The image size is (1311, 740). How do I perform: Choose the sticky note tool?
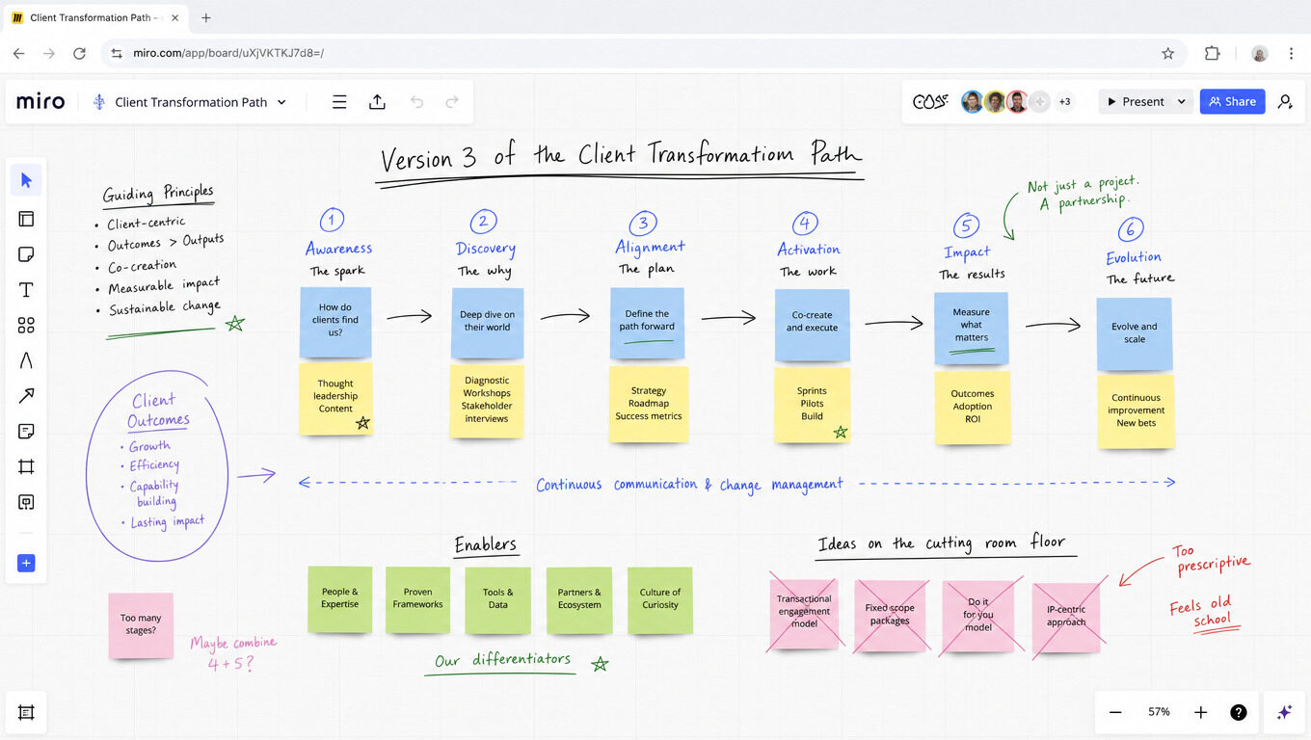point(26,254)
